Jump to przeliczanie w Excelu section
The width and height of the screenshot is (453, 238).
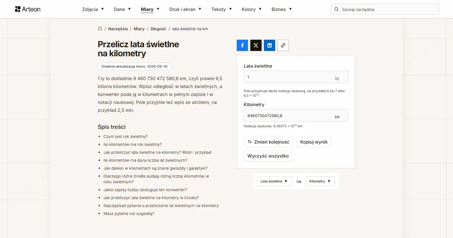[151, 198]
